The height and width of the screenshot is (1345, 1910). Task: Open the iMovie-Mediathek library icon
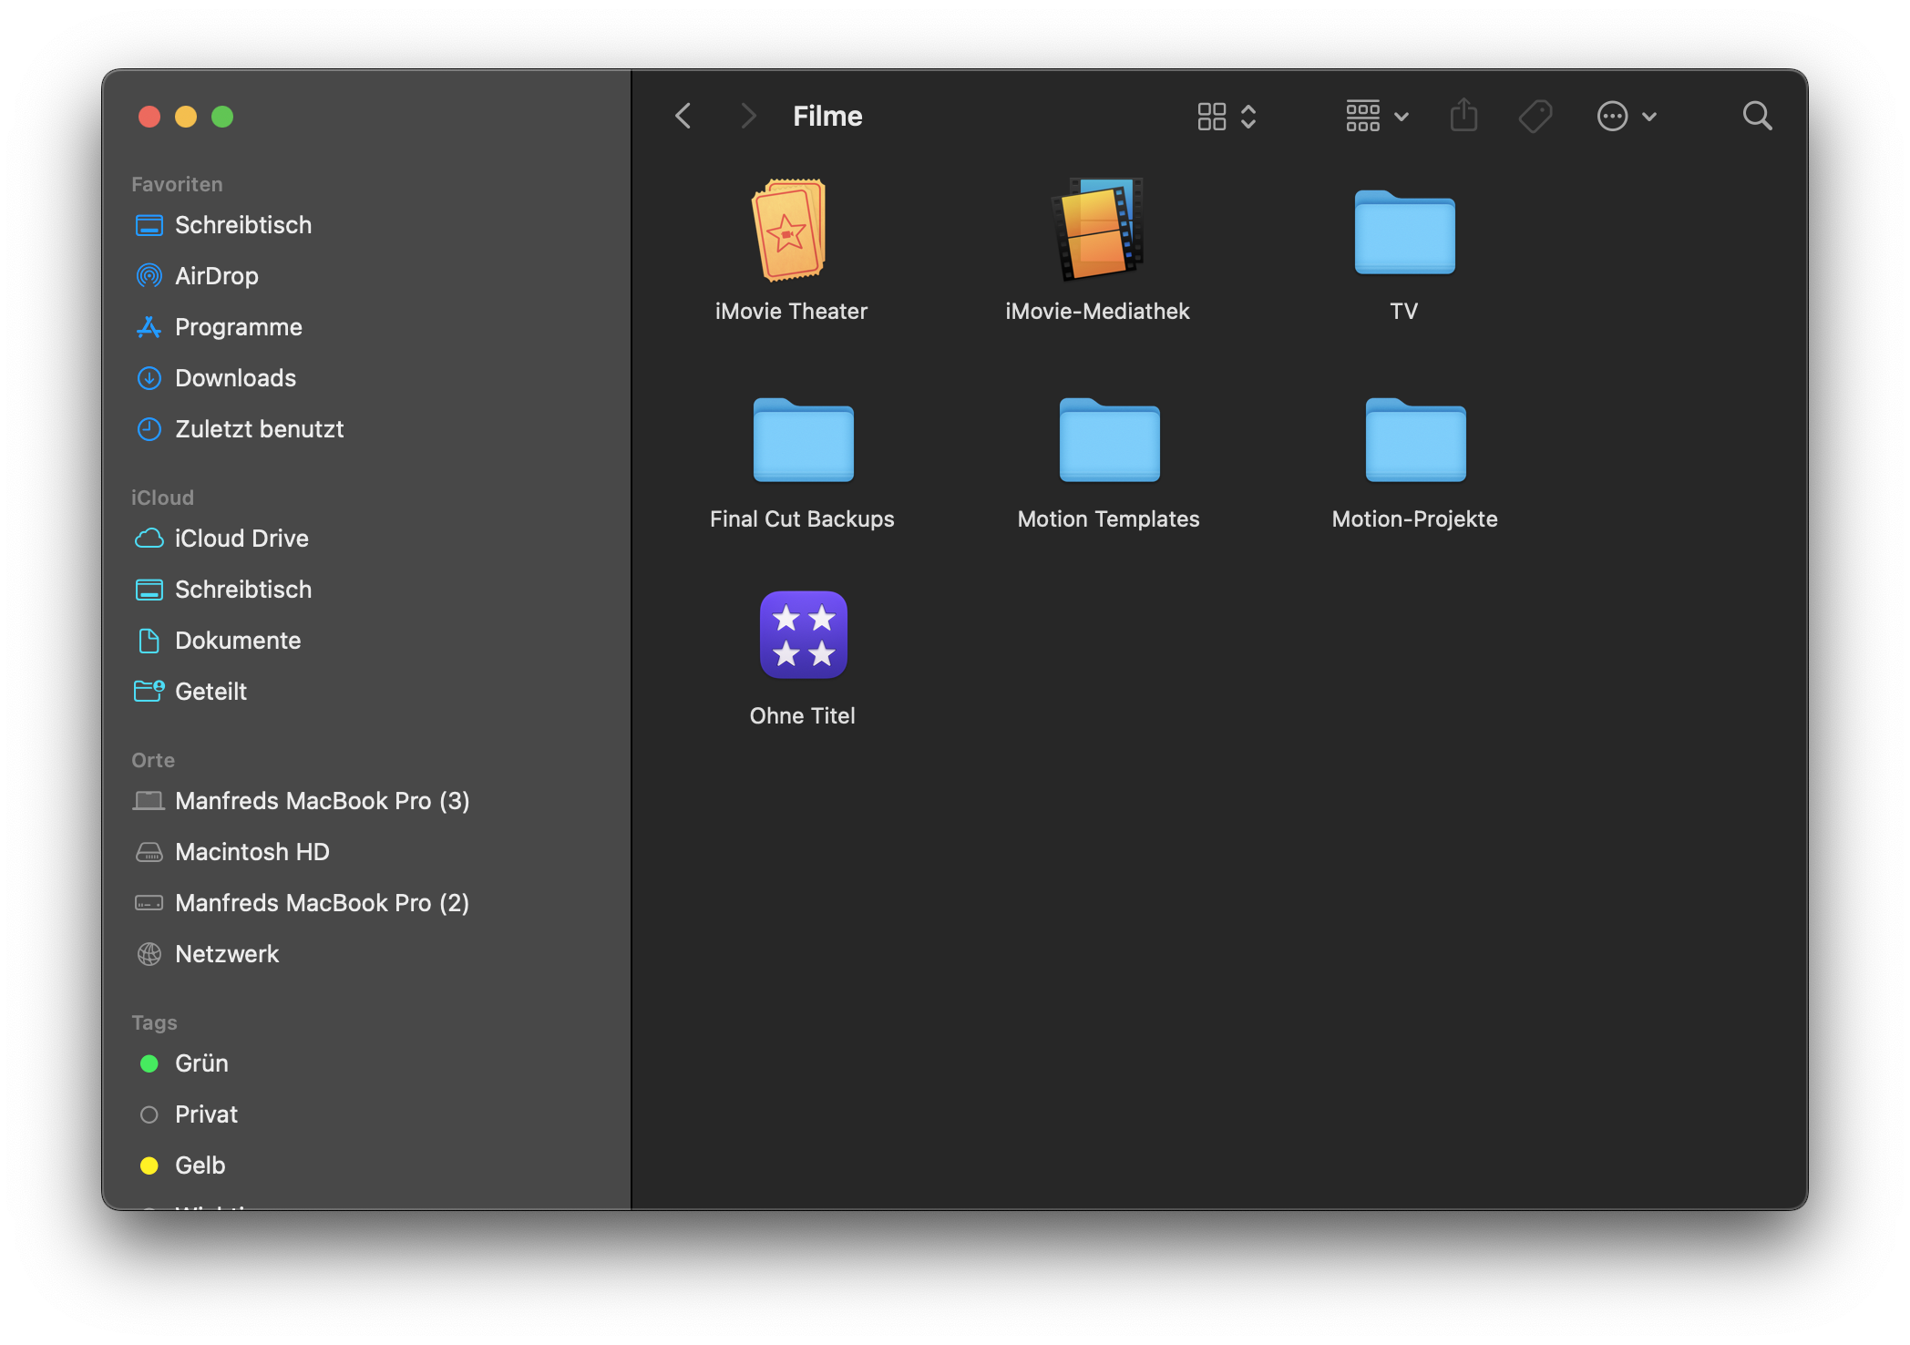click(1097, 231)
